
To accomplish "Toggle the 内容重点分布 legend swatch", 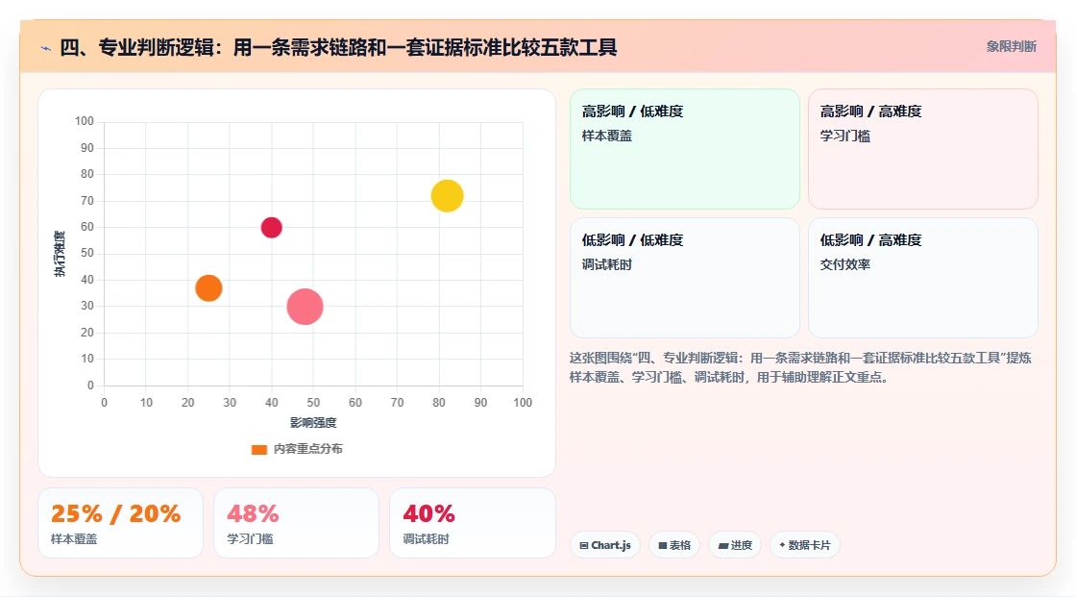I will point(258,449).
